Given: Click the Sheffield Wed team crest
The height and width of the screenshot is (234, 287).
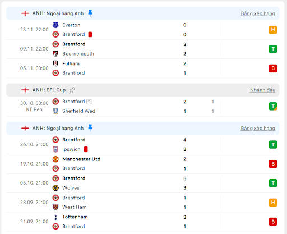Looking at the screenshot, I should pos(55,111).
